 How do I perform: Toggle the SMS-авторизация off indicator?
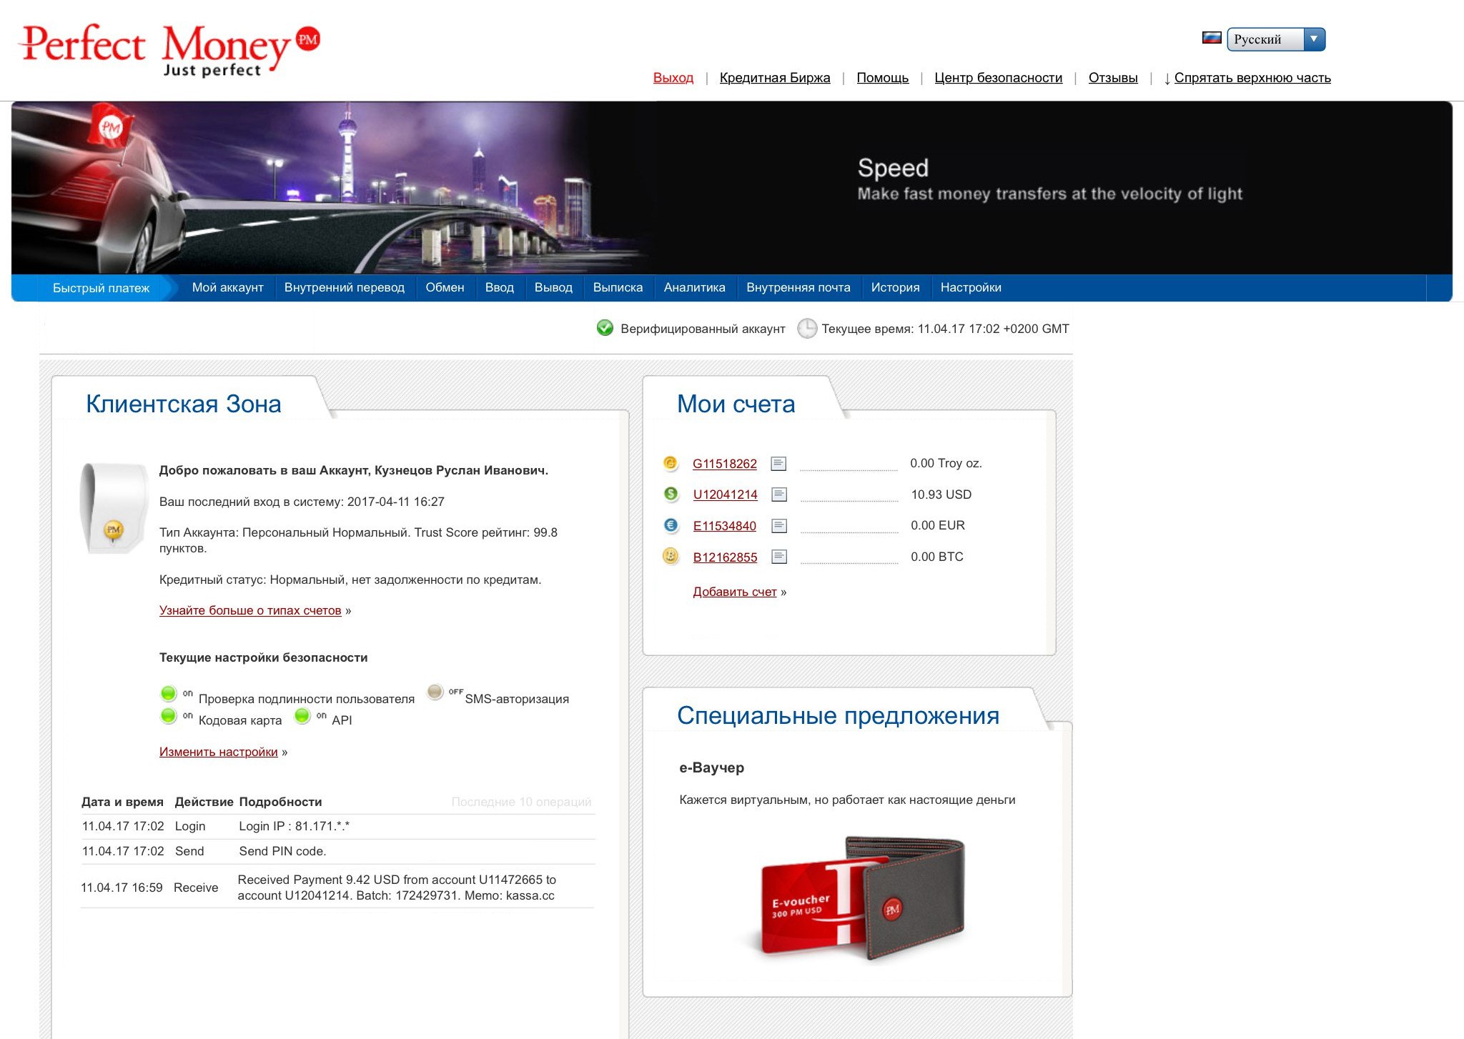tap(435, 692)
